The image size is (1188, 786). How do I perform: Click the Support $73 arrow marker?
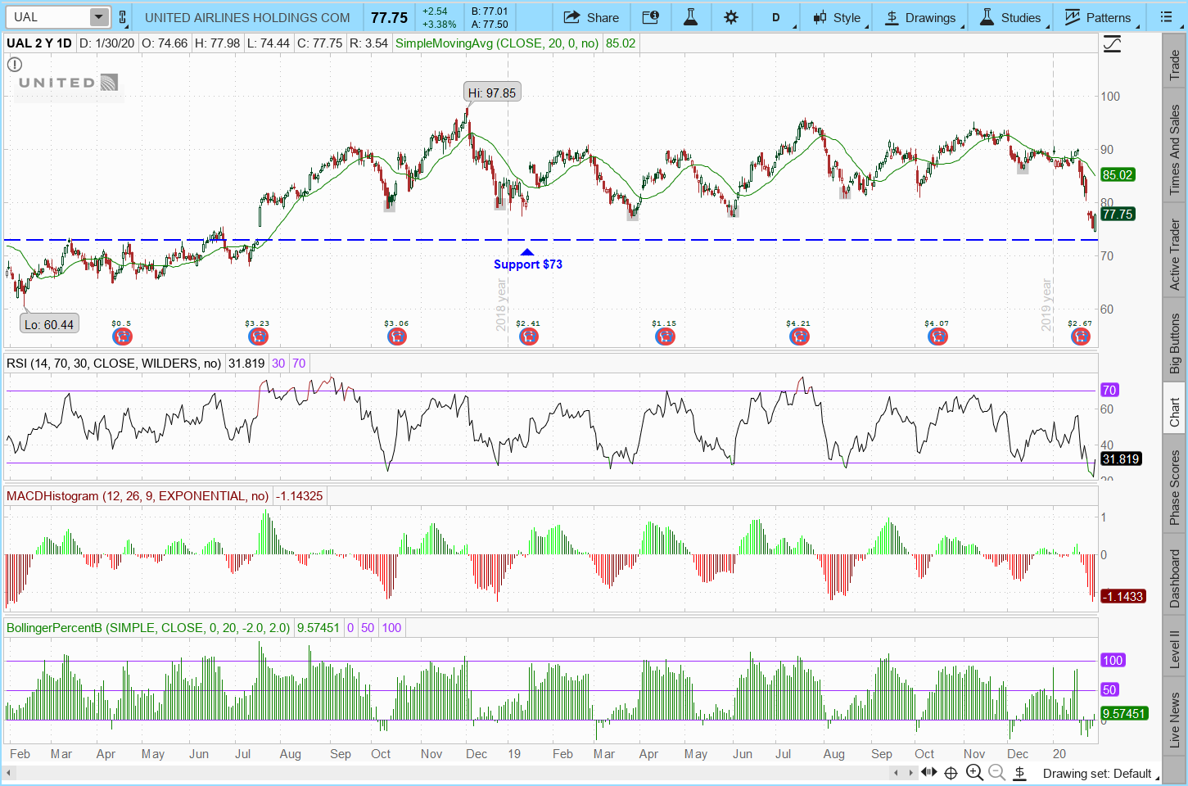(527, 252)
